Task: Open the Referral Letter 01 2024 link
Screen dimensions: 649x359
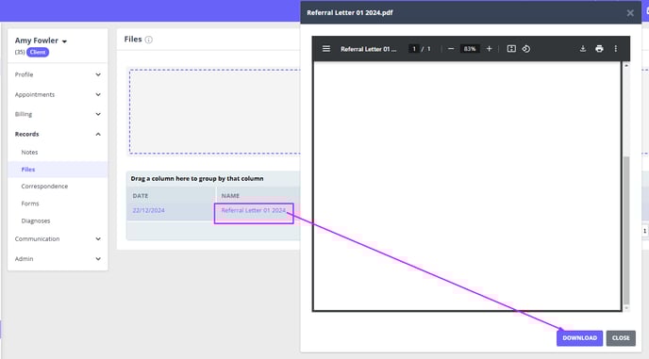Action: tap(254, 210)
